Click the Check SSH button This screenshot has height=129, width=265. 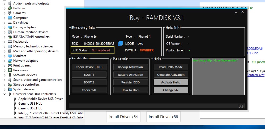(x=89, y=90)
